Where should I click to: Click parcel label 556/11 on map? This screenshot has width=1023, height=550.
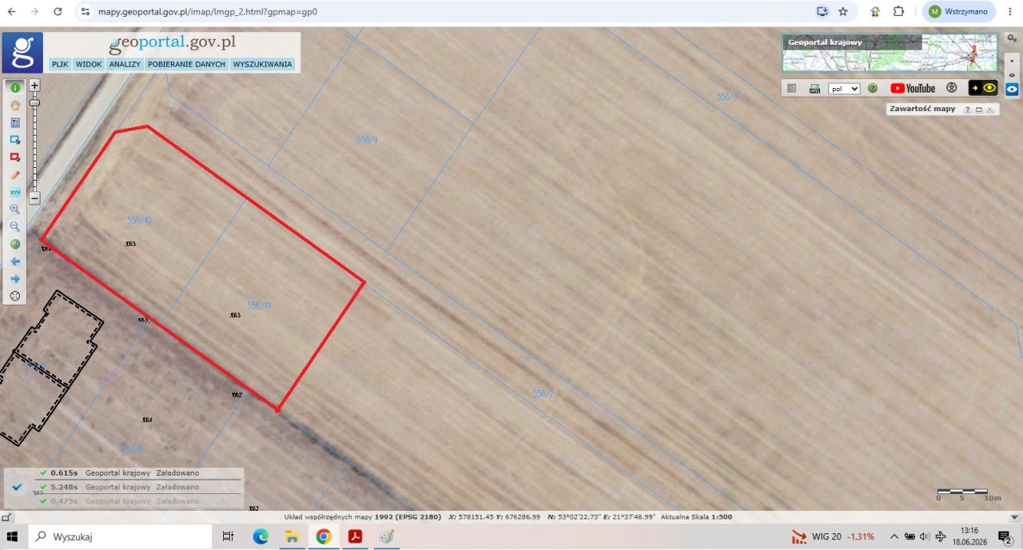coord(259,305)
